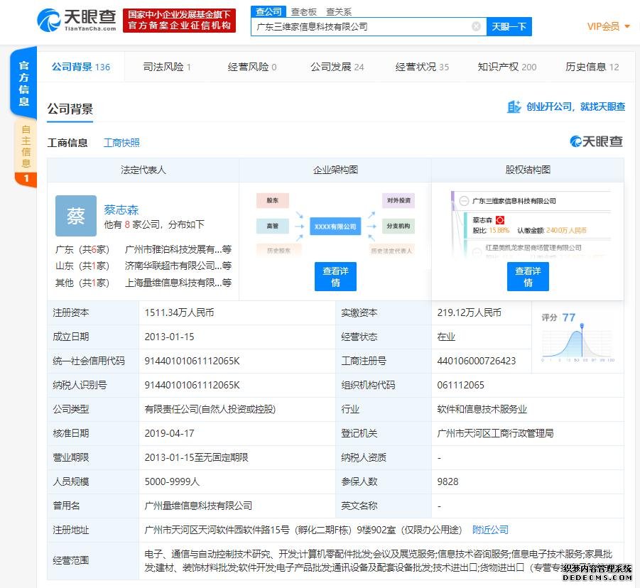Image resolution: width=640 pixels, height=588 pixels.
Task: Click the red government-backed banner
Action: tap(179, 20)
